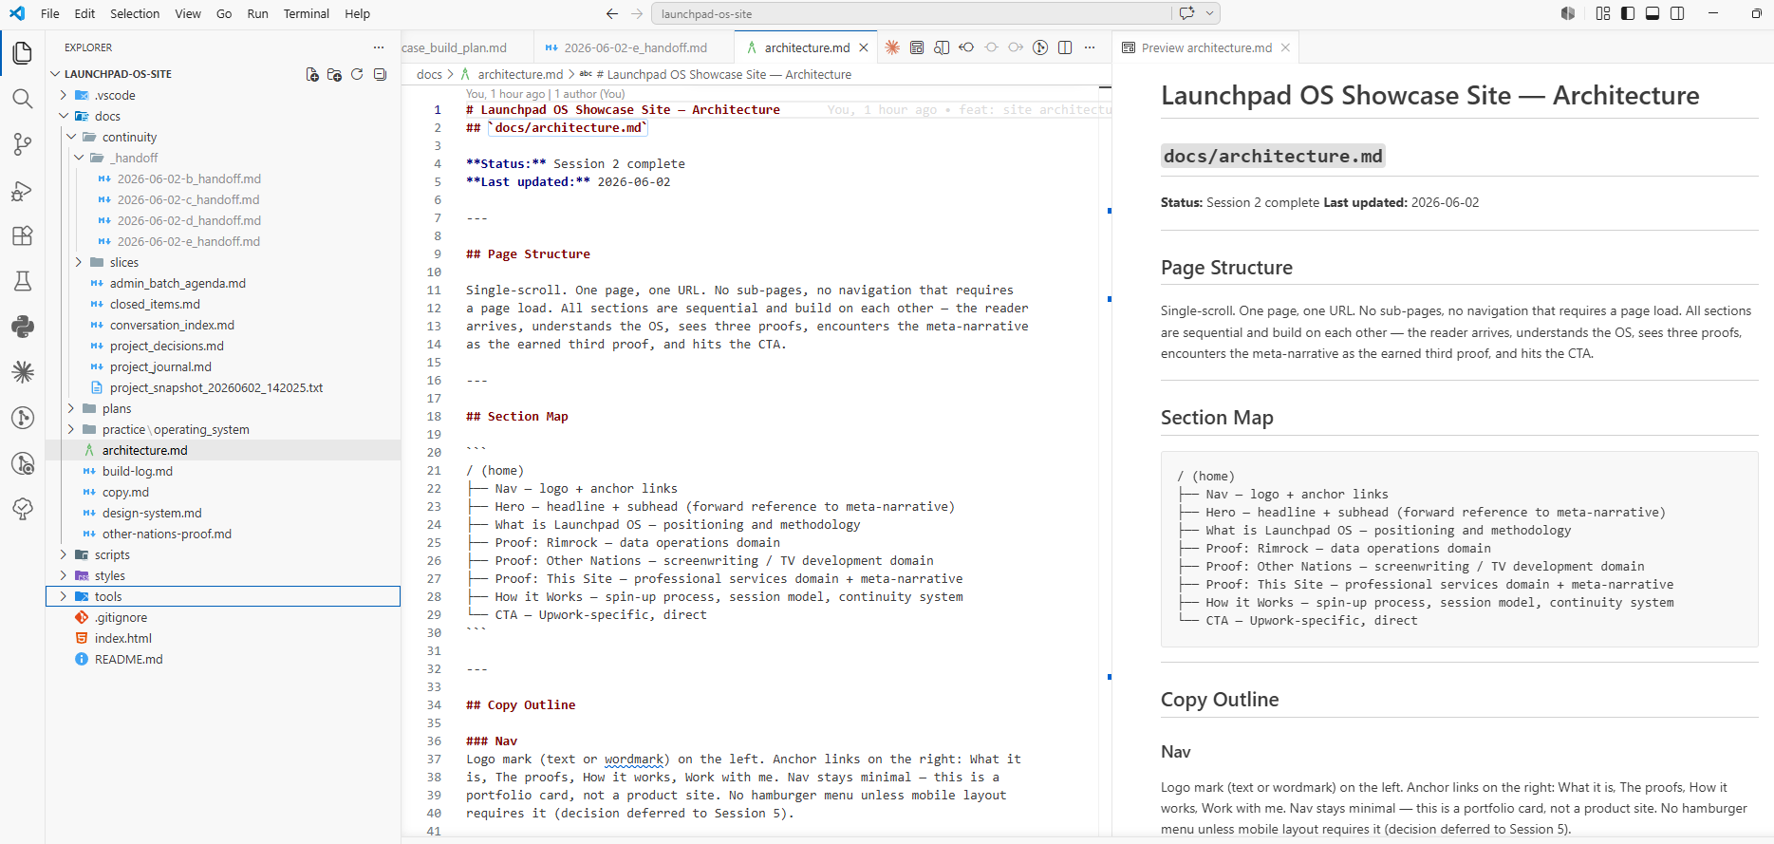Collapse the _handoff folder

click(x=79, y=158)
